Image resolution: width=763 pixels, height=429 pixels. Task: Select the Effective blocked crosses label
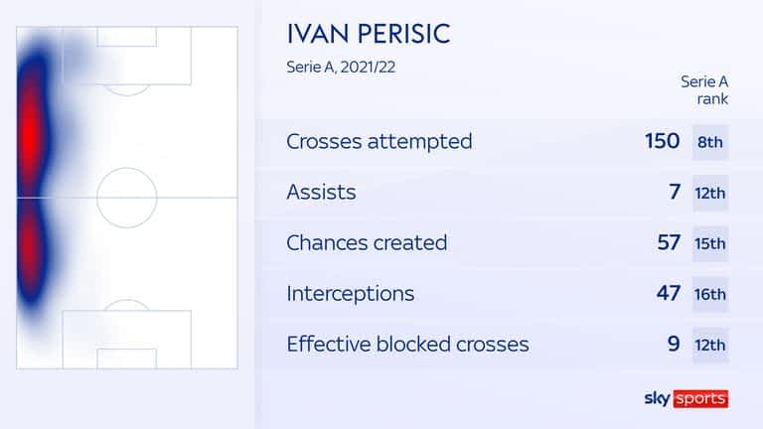point(407,344)
